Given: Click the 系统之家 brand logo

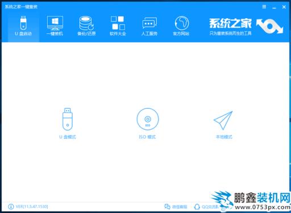Looking at the screenshot, I should tap(246, 26).
